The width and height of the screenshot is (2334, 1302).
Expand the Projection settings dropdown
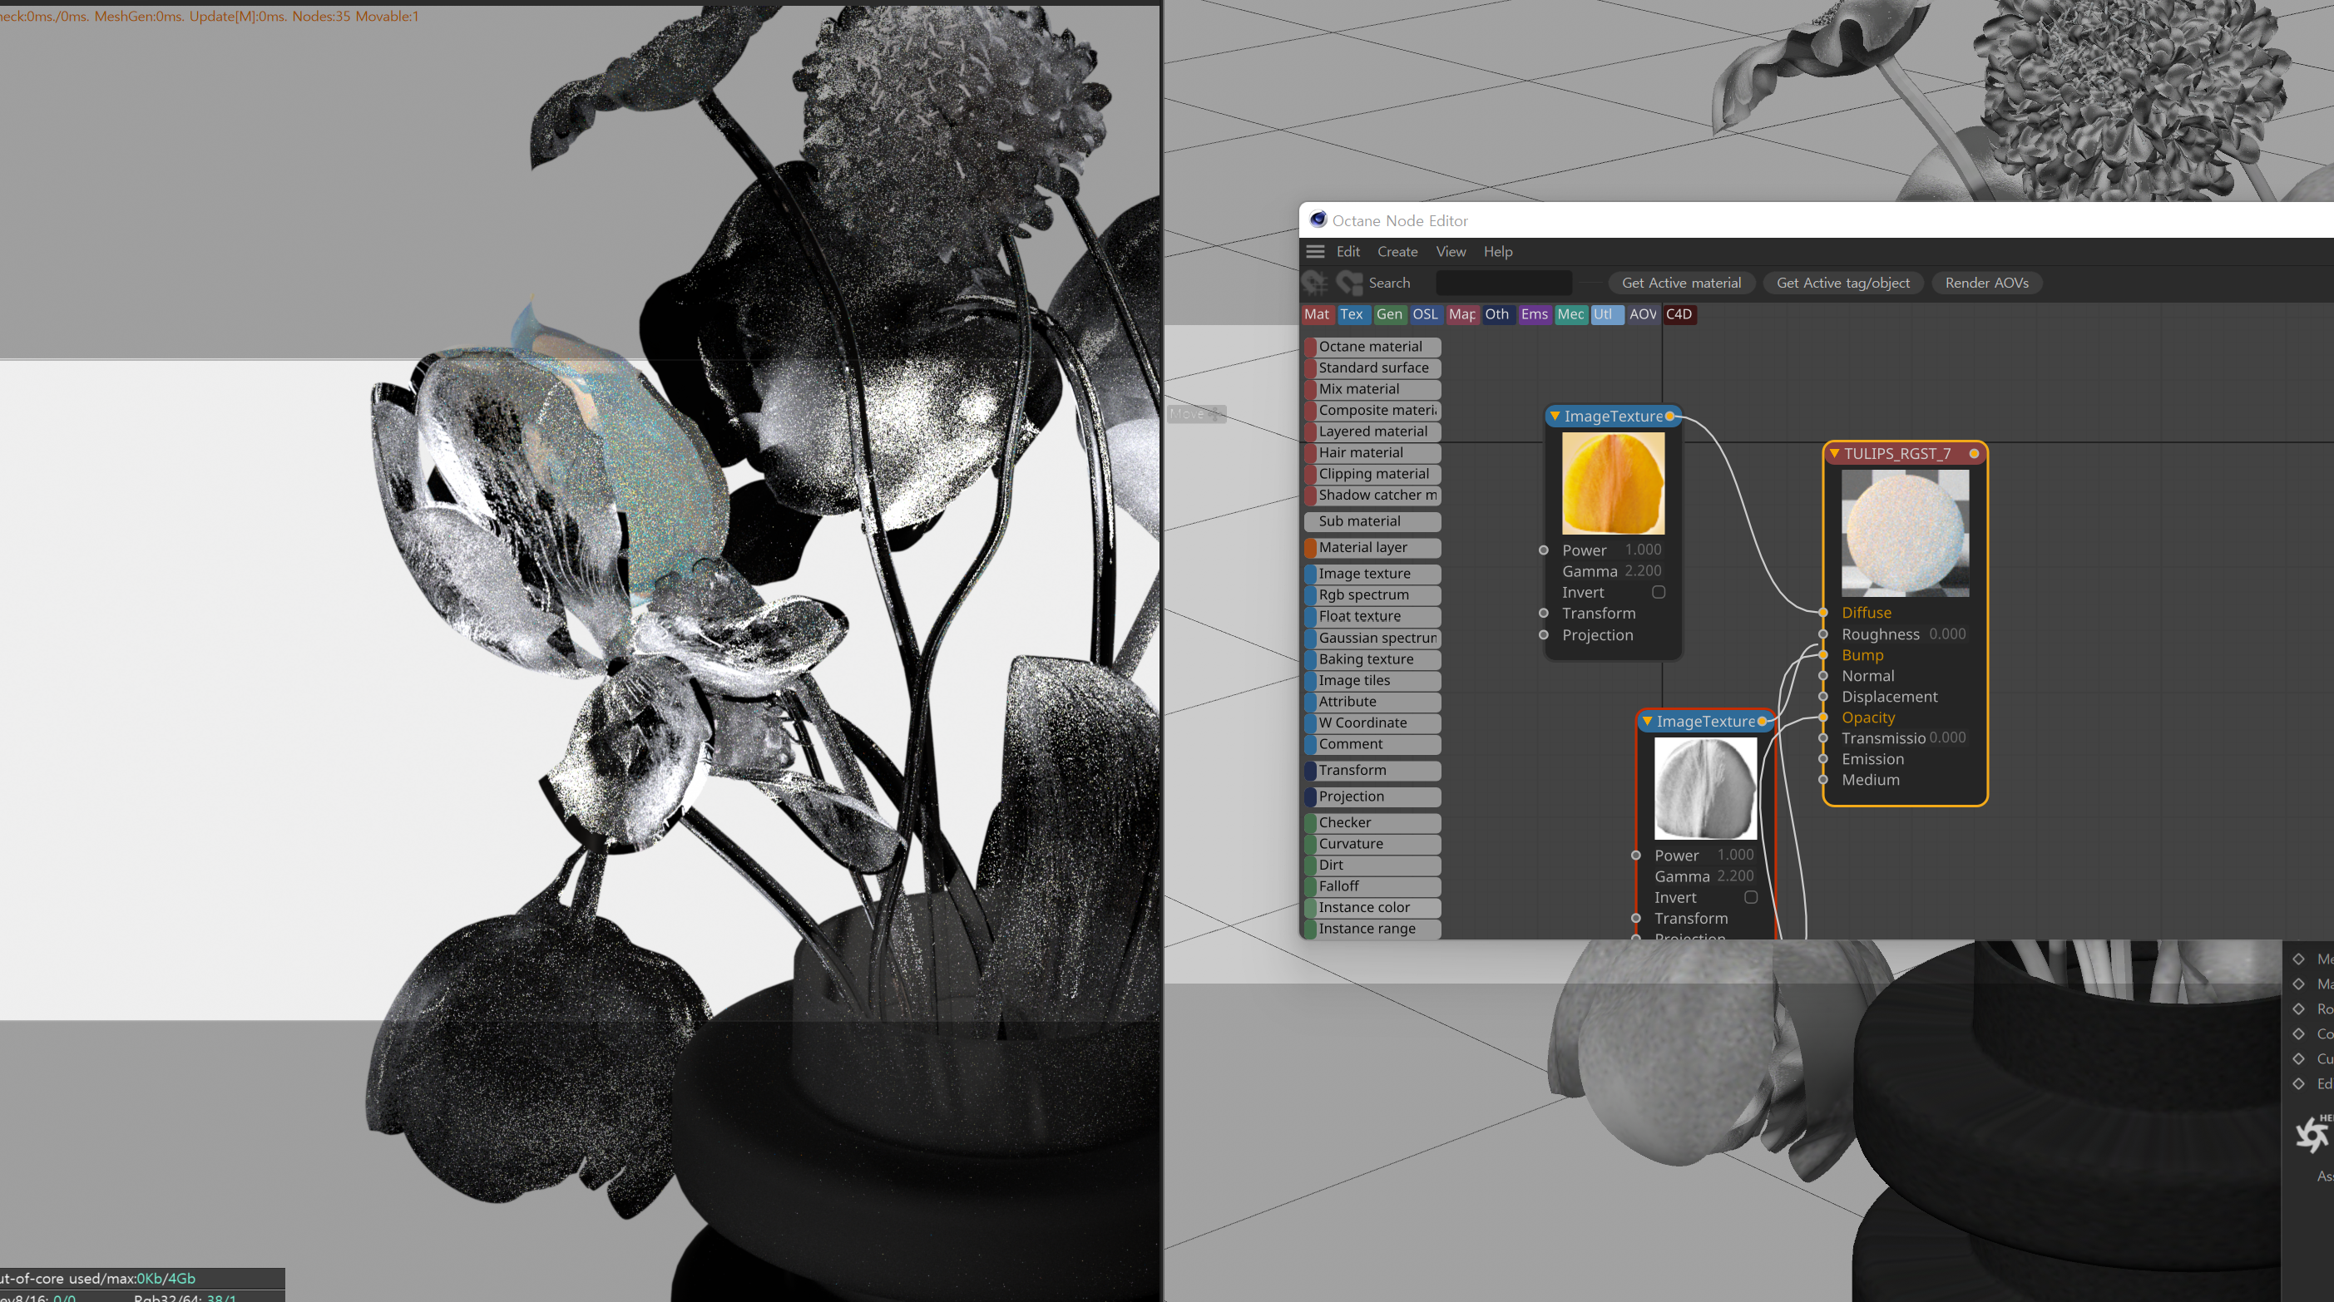pos(1596,634)
